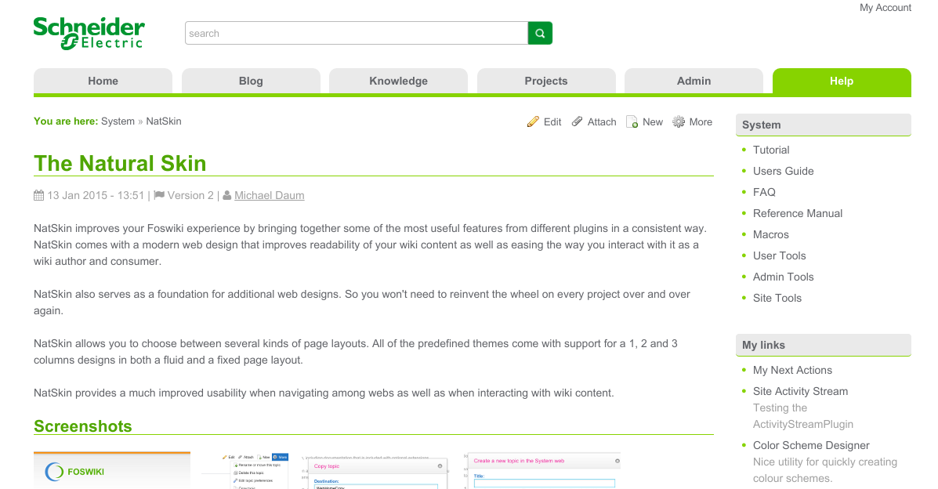
Task: Open the Tutorial sidebar link
Action: [771, 150]
